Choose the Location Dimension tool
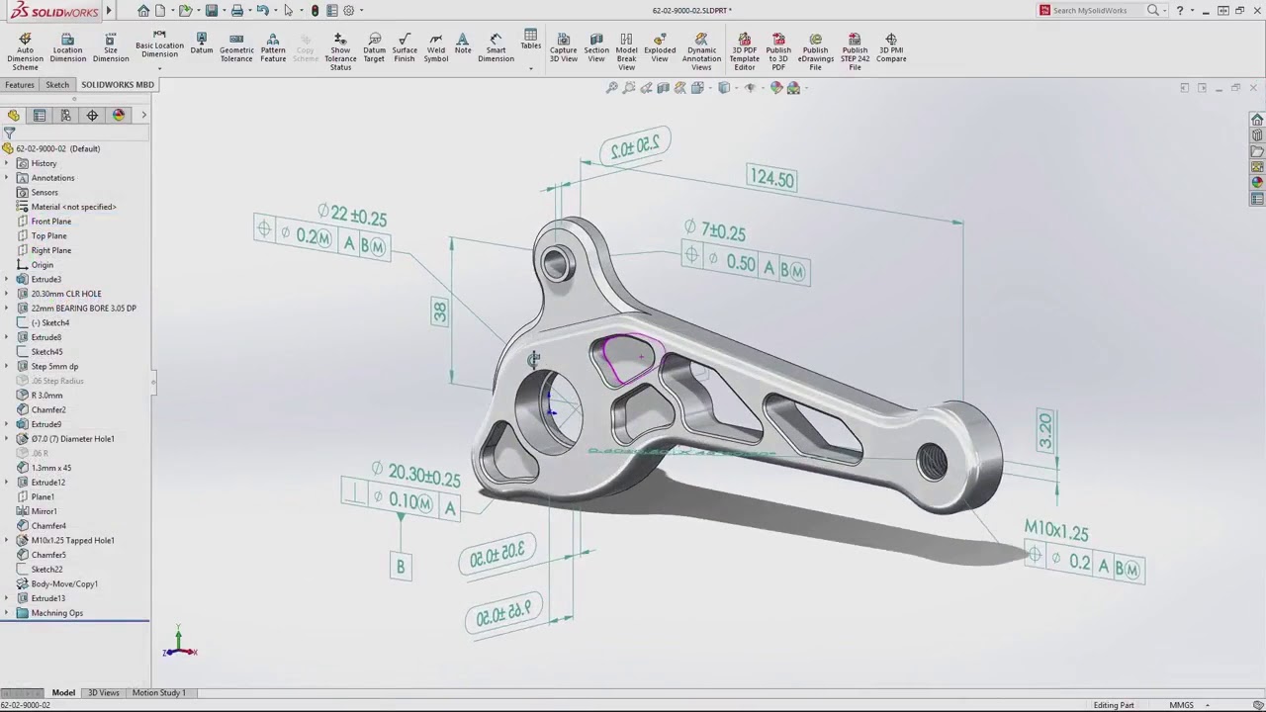1266x712 pixels. [x=67, y=48]
